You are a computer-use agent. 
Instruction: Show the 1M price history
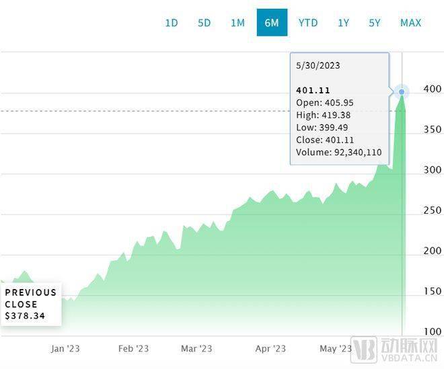pyautogui.click(x=237, y=23)
